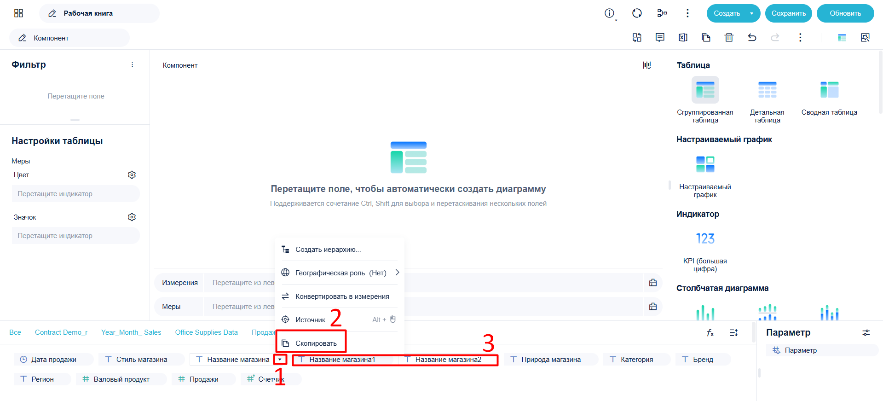Click the Обновить button
883x401 pixels.
(845, 13)
